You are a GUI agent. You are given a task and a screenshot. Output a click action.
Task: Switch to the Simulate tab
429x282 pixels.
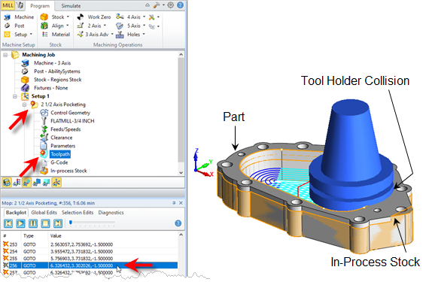(71, 6)
